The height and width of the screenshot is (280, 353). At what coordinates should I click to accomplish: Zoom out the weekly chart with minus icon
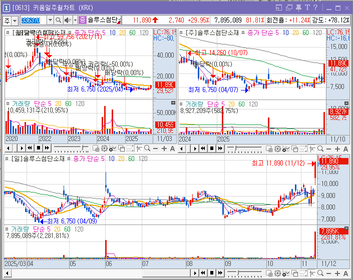328,149
